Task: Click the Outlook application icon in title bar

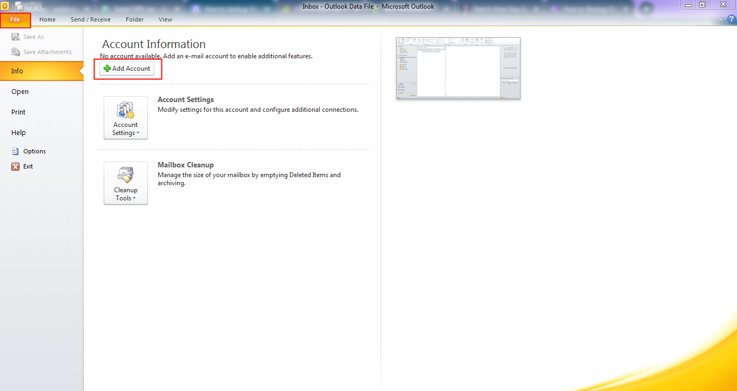Action: [5, 5]
